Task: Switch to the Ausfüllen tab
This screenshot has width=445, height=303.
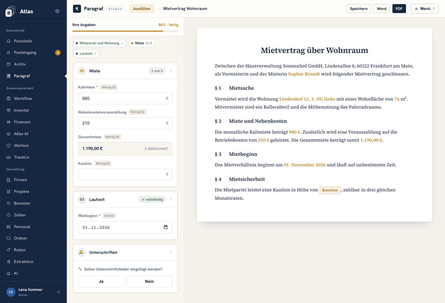Action: [142, 9]
